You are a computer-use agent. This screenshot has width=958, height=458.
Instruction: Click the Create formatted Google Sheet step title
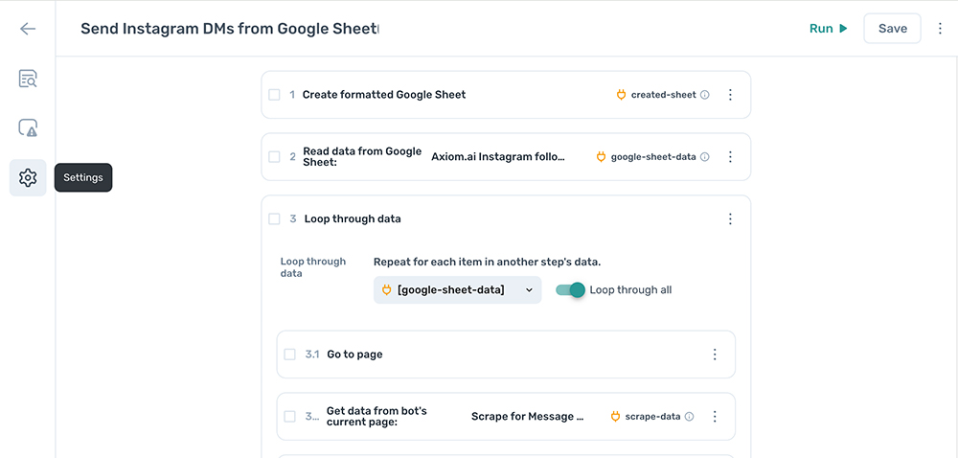(x=384, y=95)
